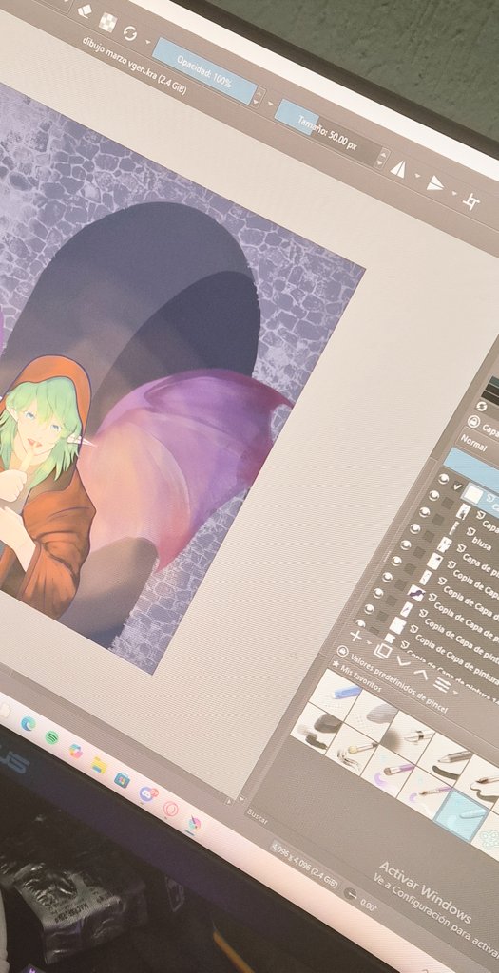The height and width of the screenshot is (973, 499).
Task: Click reset canvas rotation icon in status bar
Action: [x=351, y=893]
